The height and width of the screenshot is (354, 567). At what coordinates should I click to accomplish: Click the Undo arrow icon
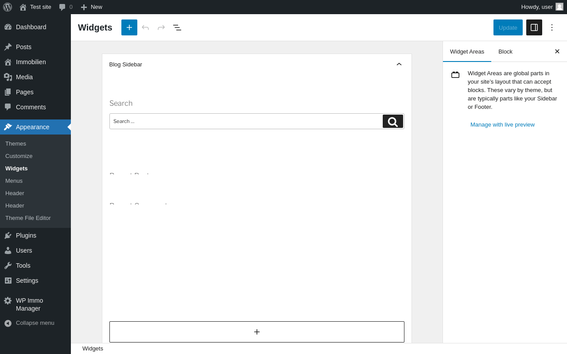pyautogui.click(x=145, y=27)
